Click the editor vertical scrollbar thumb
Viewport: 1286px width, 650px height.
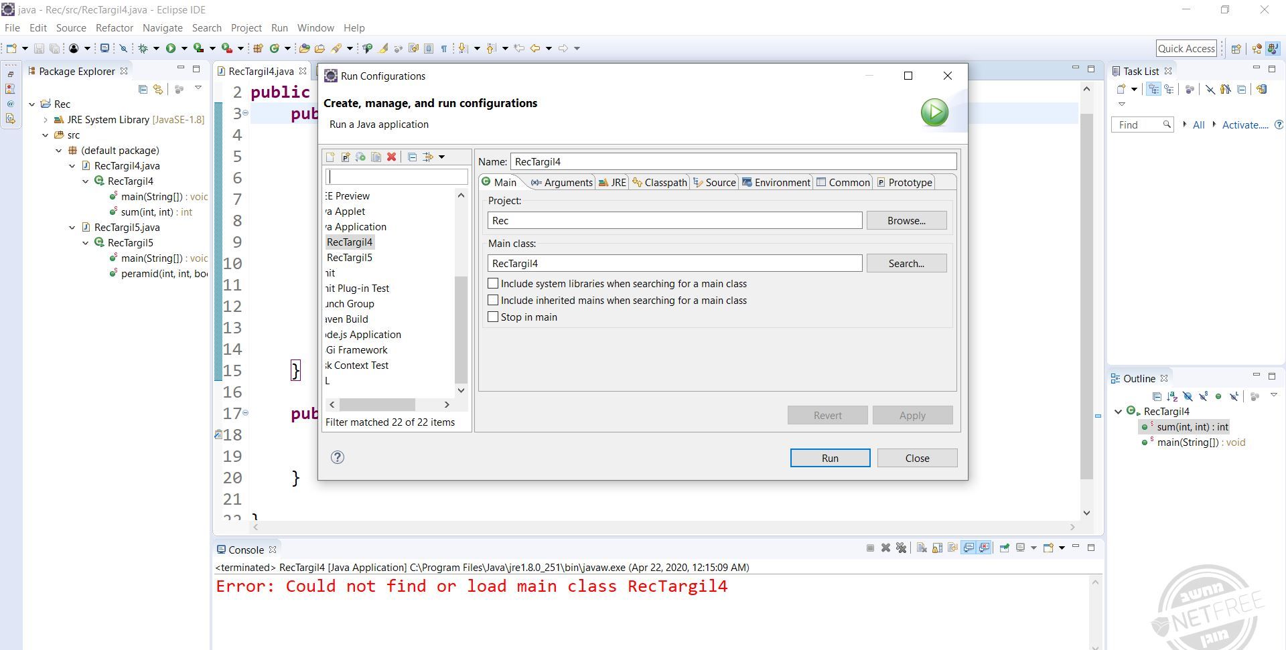pyautogui.click(x=1086, y=297)
